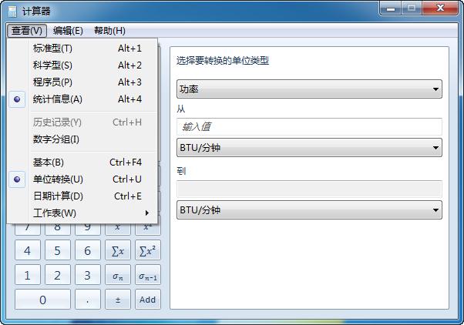This screenshot has height=325, width=464.
Task: Click the number 6 key
Action: click(x=88, y=250)
